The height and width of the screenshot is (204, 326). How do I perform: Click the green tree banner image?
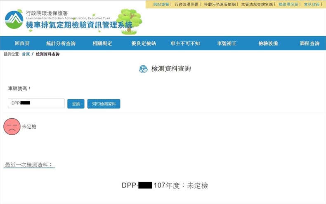[129, 21]
